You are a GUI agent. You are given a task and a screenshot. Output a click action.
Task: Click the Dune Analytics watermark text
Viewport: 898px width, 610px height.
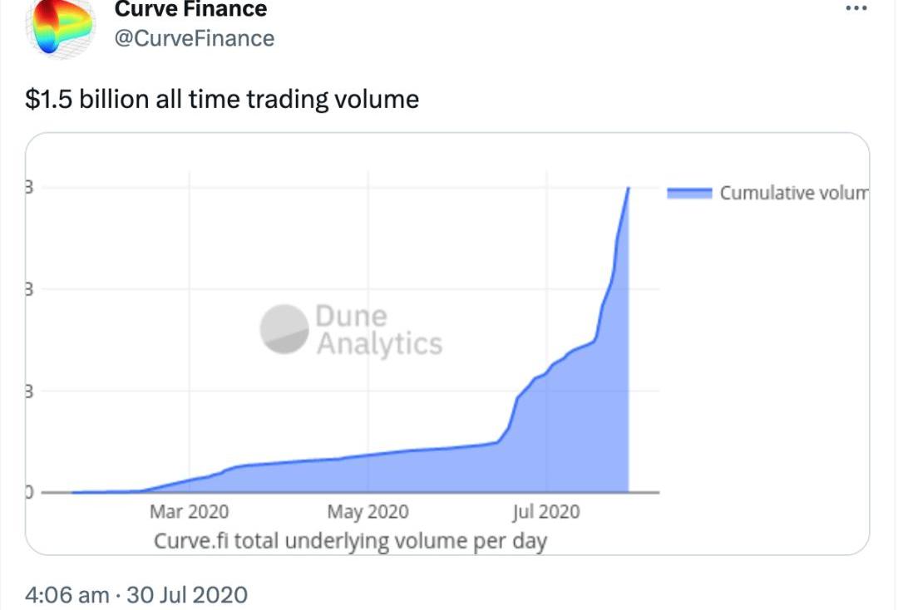[x=378, y=330]
